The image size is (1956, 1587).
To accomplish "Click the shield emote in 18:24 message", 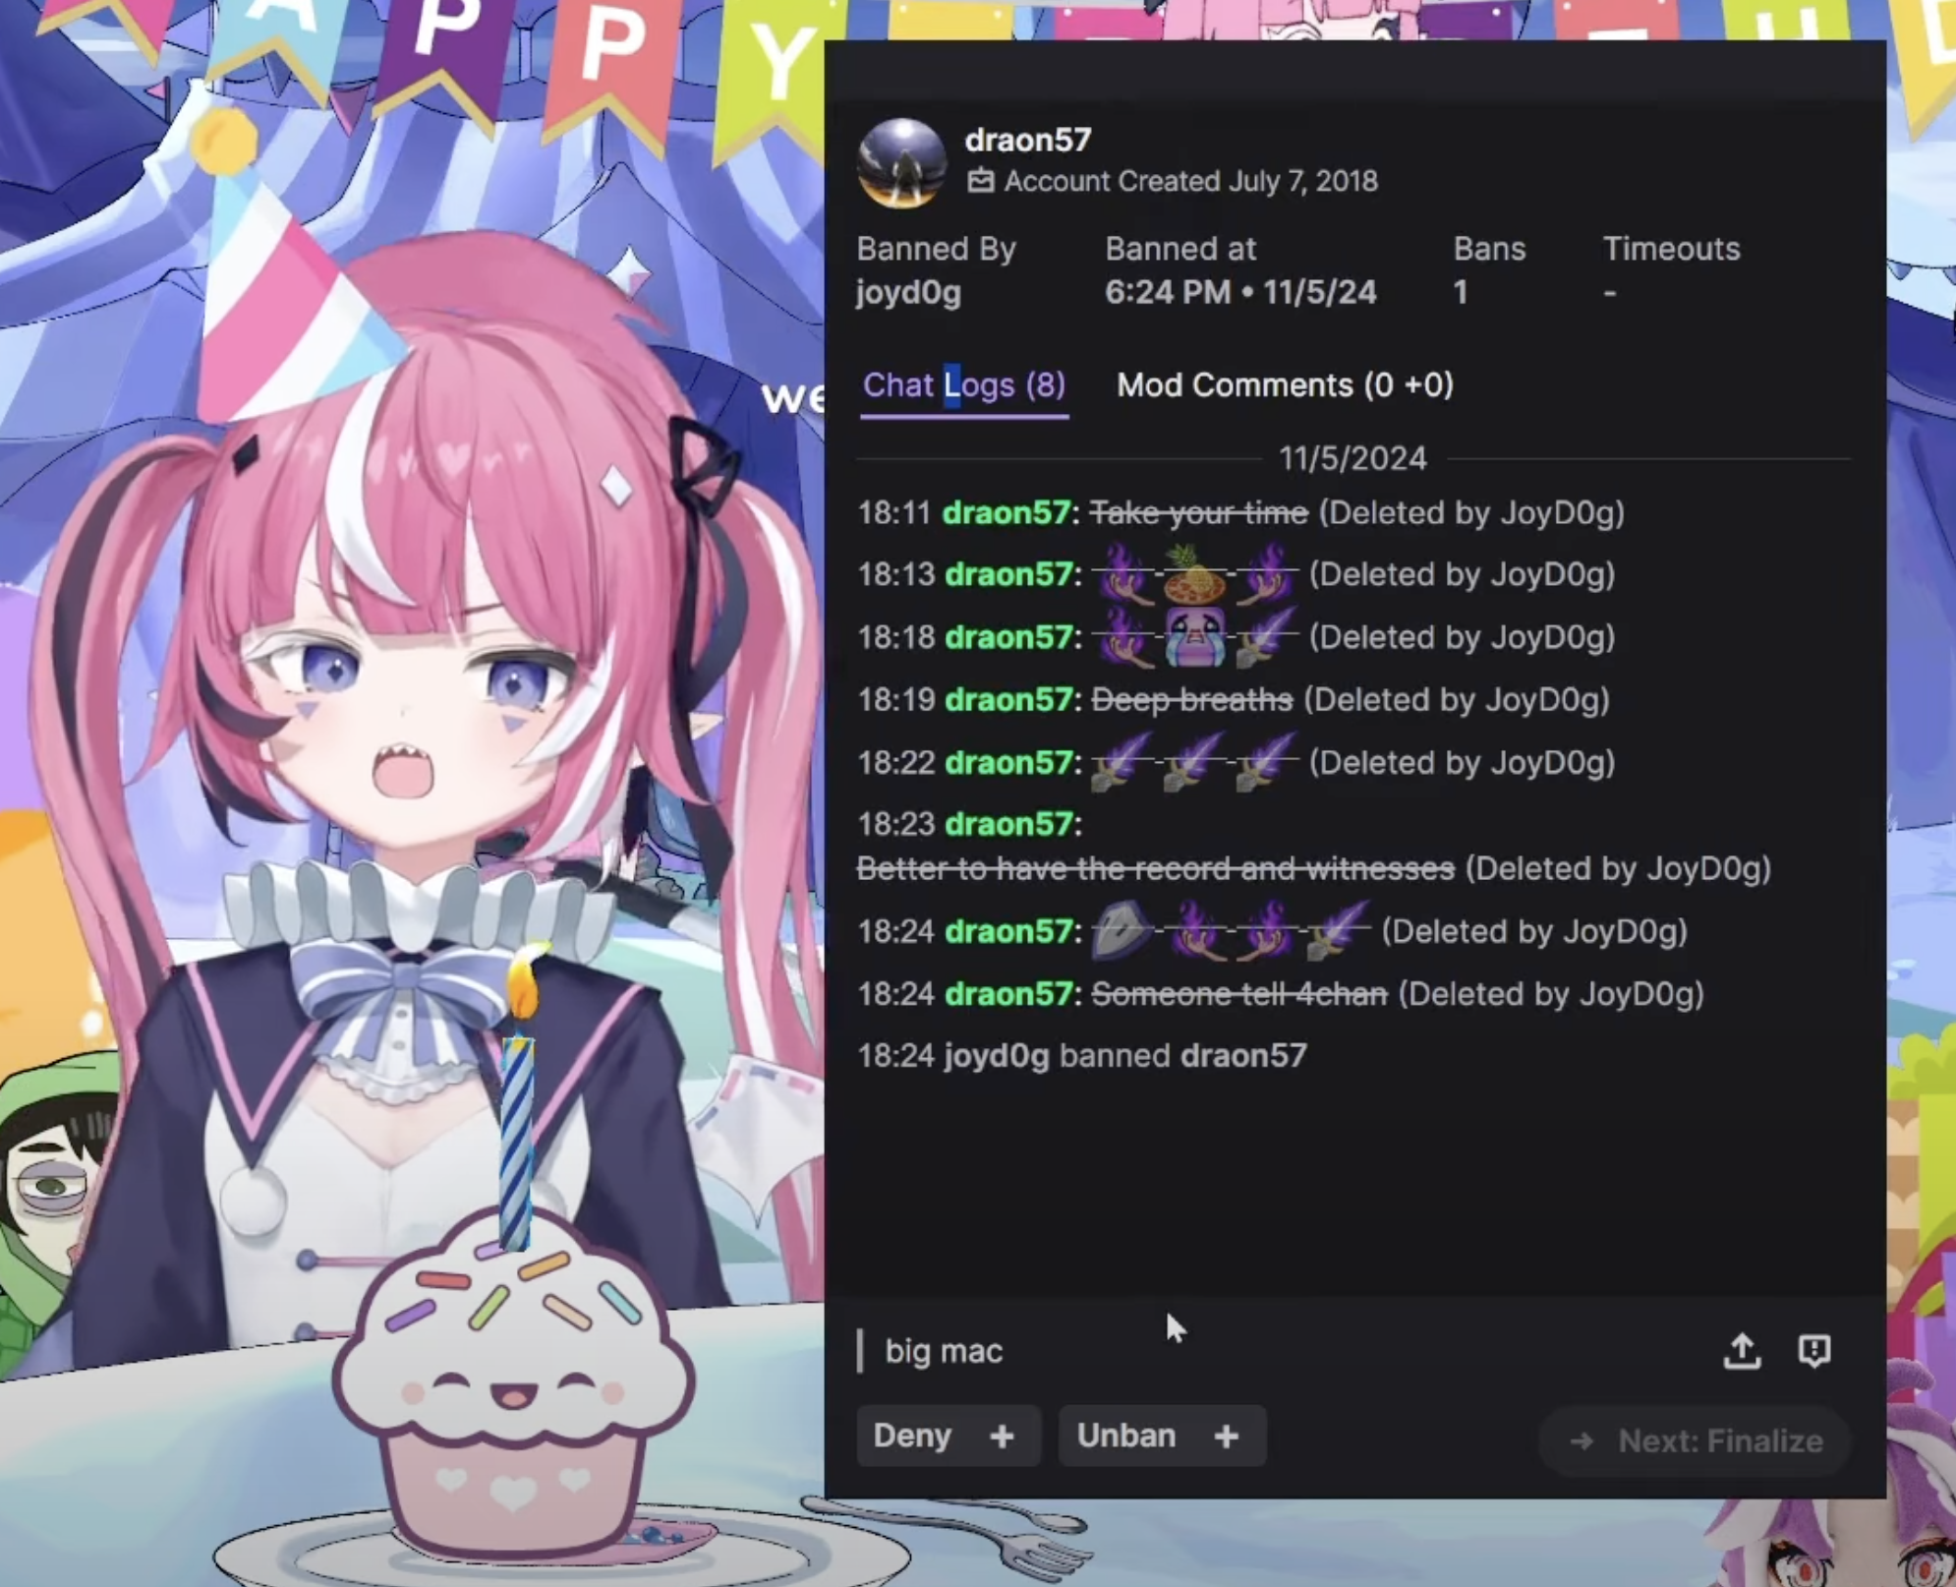I will [1122, 929].
